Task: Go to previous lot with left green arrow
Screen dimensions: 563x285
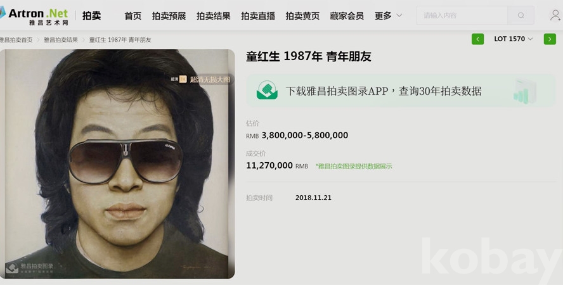Action: 477,39
